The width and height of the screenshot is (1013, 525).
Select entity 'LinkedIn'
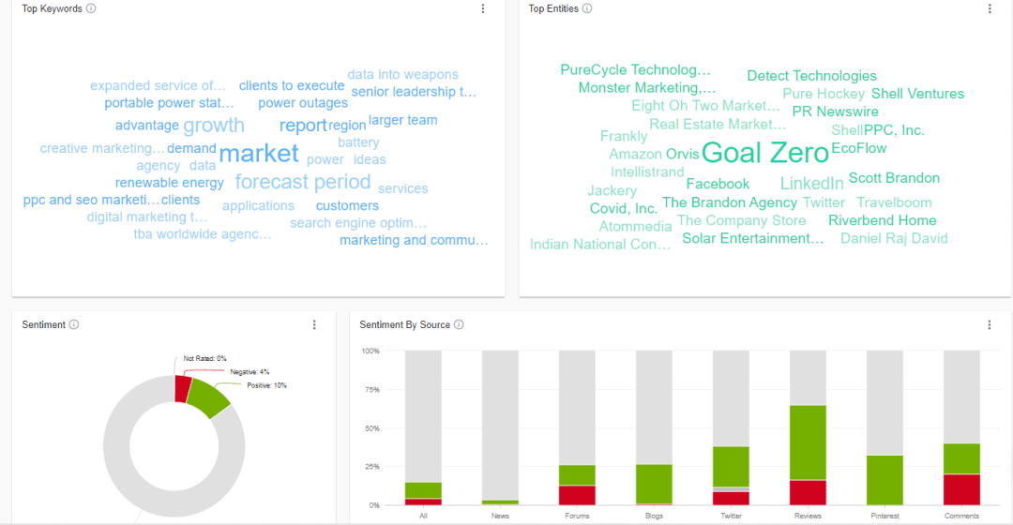click(811, 184)
